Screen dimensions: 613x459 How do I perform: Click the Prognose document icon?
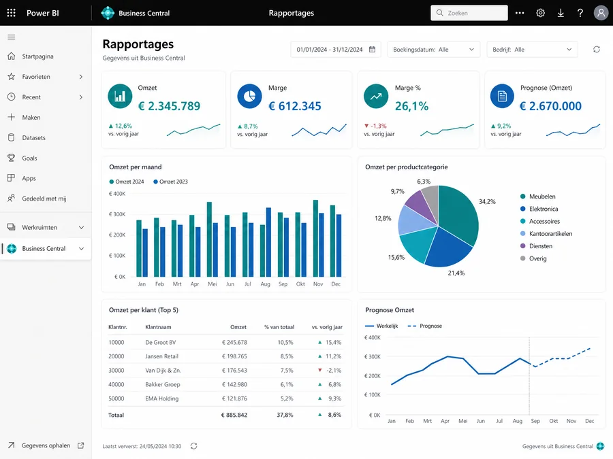pos(502,96)
